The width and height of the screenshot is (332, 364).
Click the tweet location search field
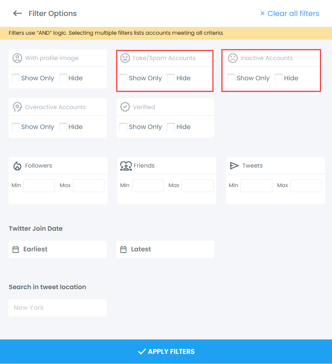click(57, 307)
